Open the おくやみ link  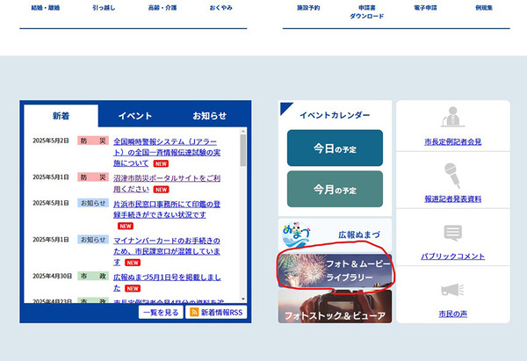coord(220,7)
